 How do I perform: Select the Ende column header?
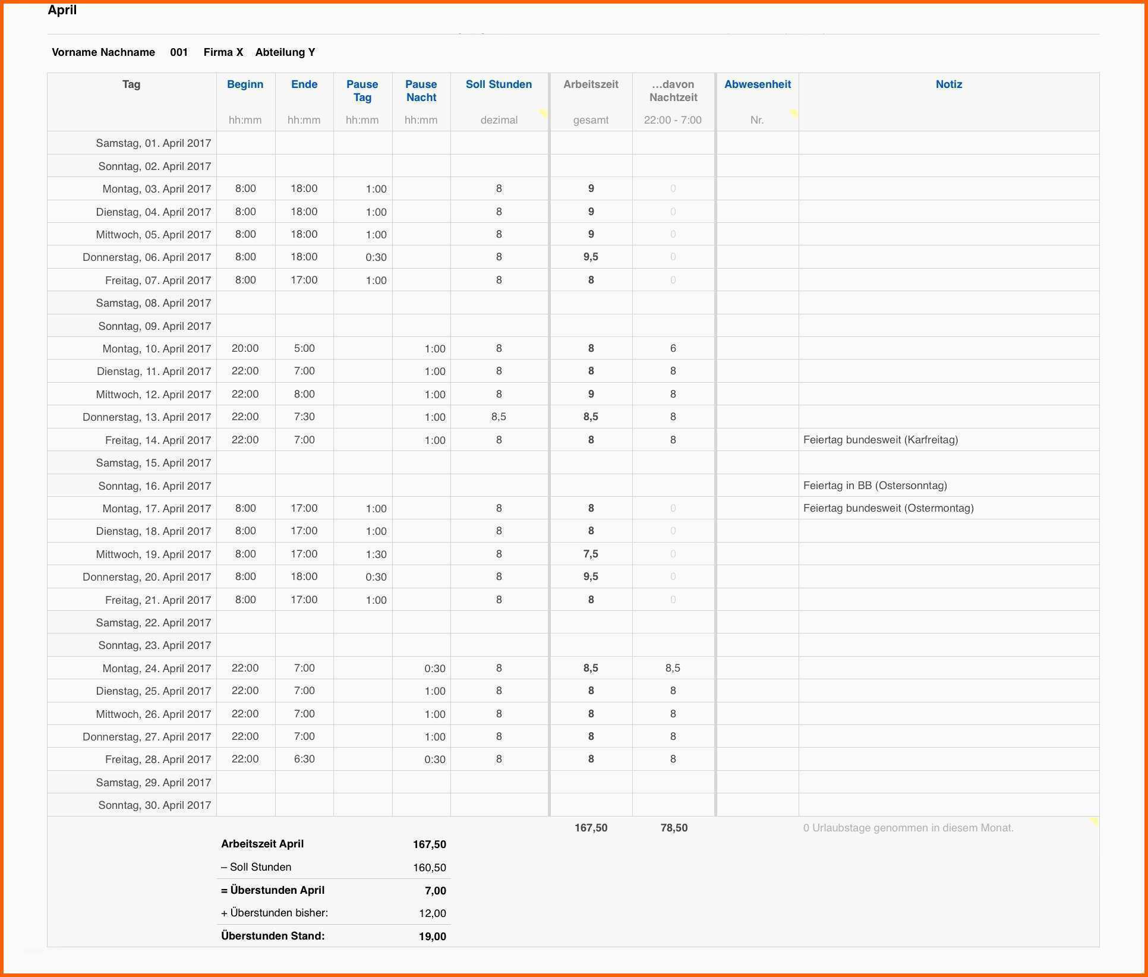point(304,84)
